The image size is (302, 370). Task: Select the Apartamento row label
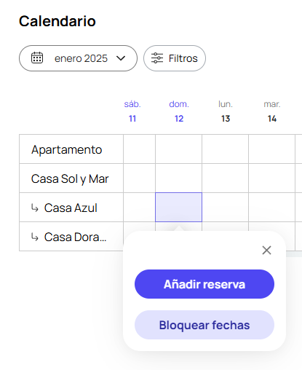[67, 149]
